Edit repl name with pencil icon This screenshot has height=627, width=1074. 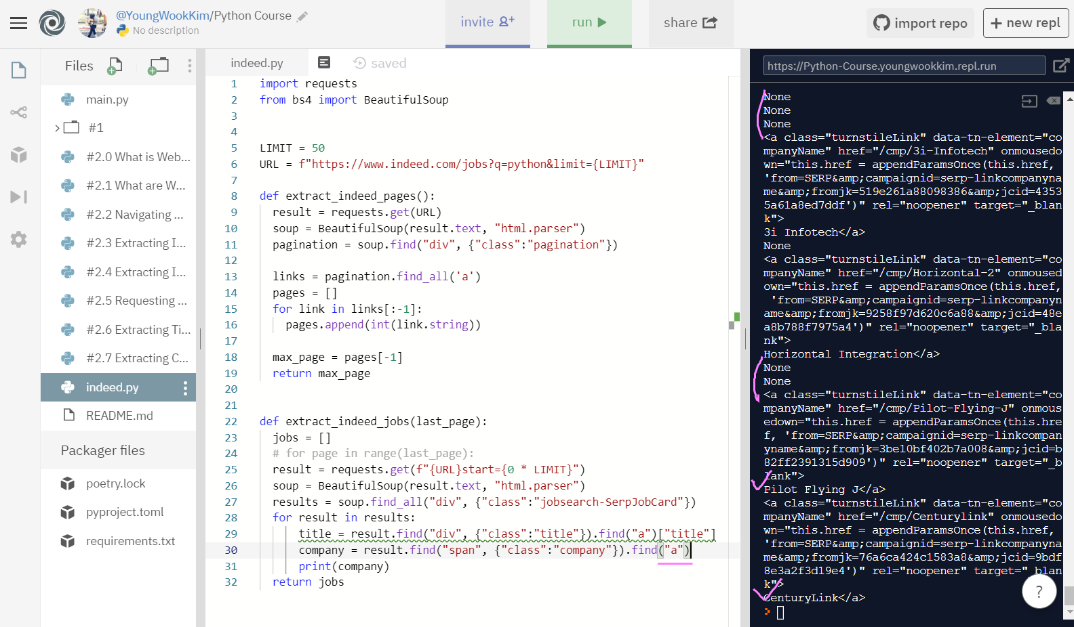302,16
